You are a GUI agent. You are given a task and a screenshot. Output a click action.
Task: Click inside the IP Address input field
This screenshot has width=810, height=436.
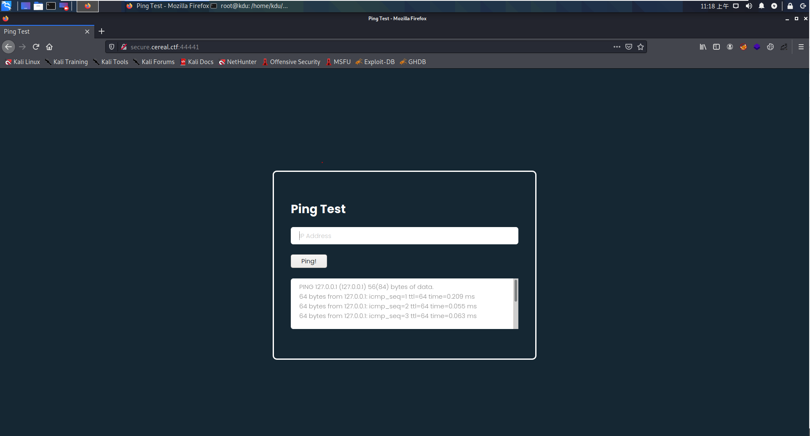point(404,235)
